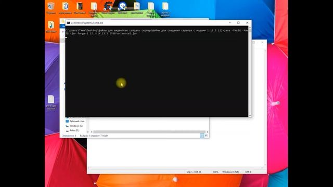
Task: Switch Explorer to details view icon
Action: click(x=202, y=136)
